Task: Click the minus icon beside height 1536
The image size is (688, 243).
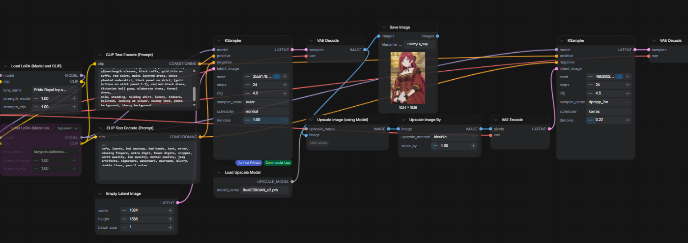Action: [124, 219]
